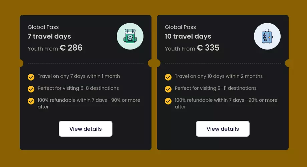Viewport: 307px width, 167px height.
Task: Click Global Pass label on 7-day card
Action: (43, 27)
